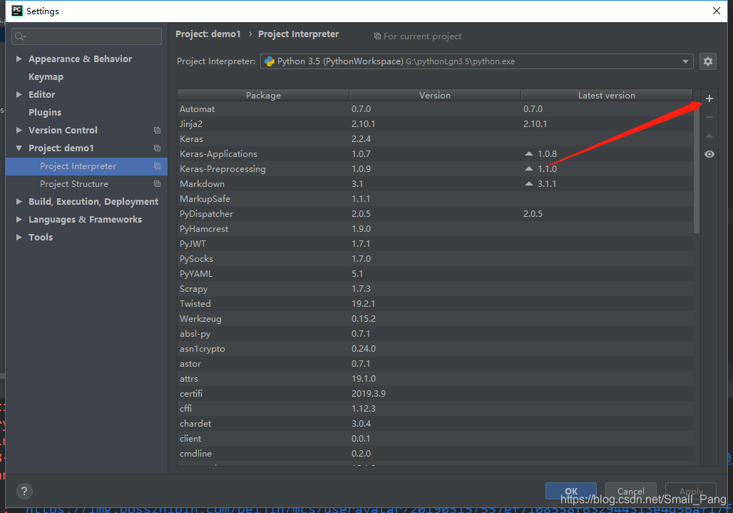The height and width of the screenshot is (513, 733).
Task: Sort by Version column header
Action: [x=435, y=95]
